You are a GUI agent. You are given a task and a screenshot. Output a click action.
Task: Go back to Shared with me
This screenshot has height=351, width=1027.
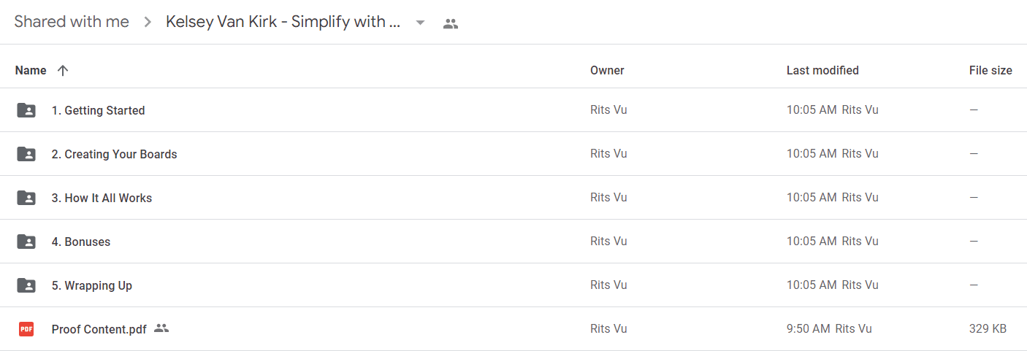[x=72, y=22]
